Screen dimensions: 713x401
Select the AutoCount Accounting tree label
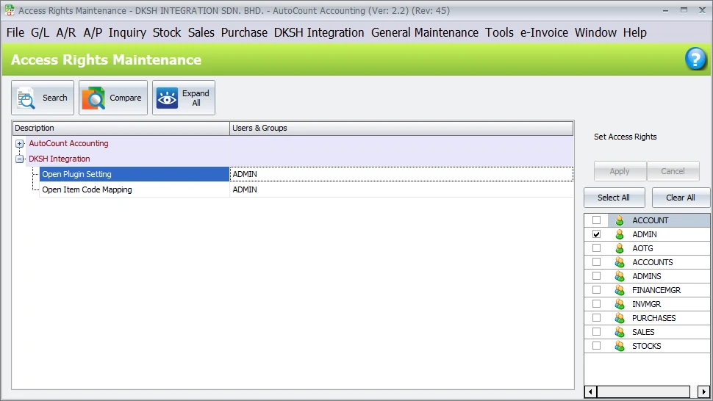click(x=68, y=143)
